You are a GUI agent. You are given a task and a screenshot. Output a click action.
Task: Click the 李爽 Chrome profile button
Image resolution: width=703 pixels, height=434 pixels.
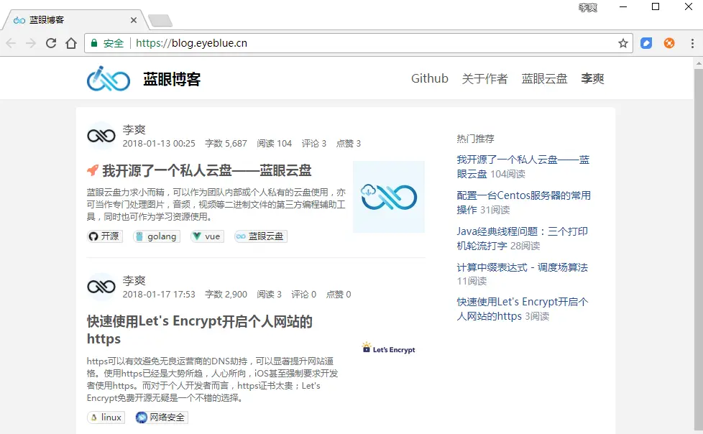click(x=588, y=8)
